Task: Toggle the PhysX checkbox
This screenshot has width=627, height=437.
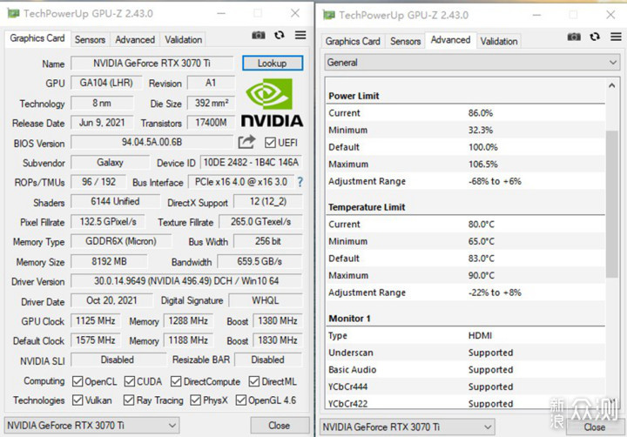Action: click(196, 400)
